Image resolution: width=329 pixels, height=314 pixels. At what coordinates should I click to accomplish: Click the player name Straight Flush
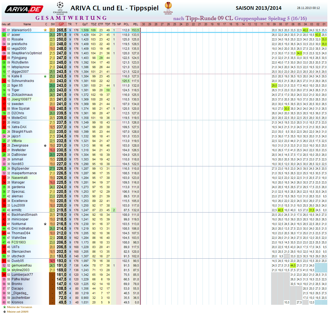pos(22,132)
